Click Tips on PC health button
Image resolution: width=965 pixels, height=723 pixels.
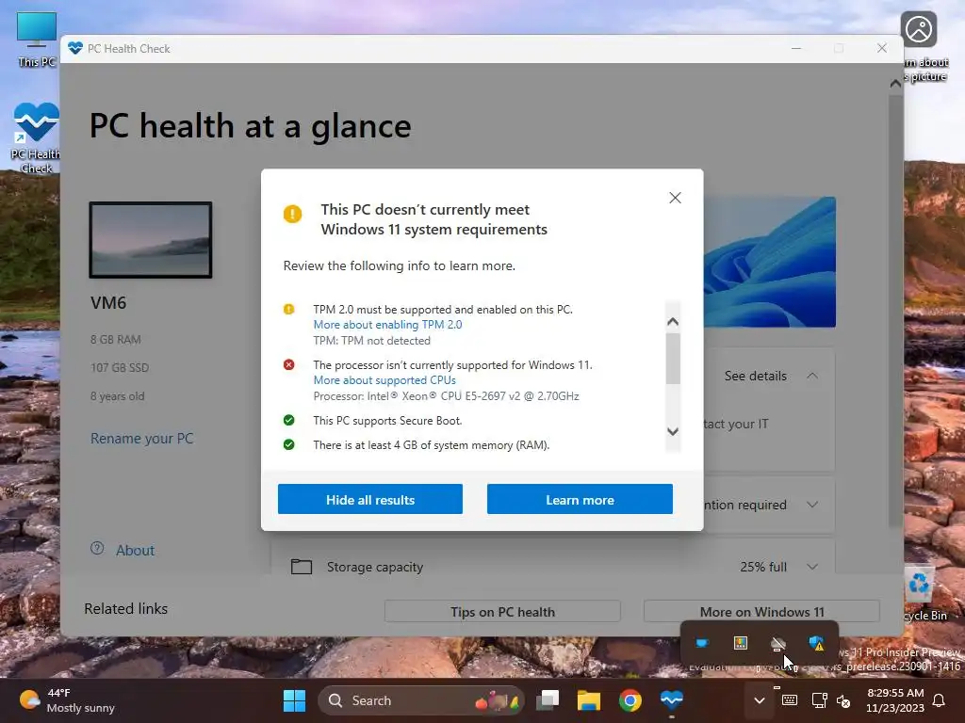coord(502,612)
